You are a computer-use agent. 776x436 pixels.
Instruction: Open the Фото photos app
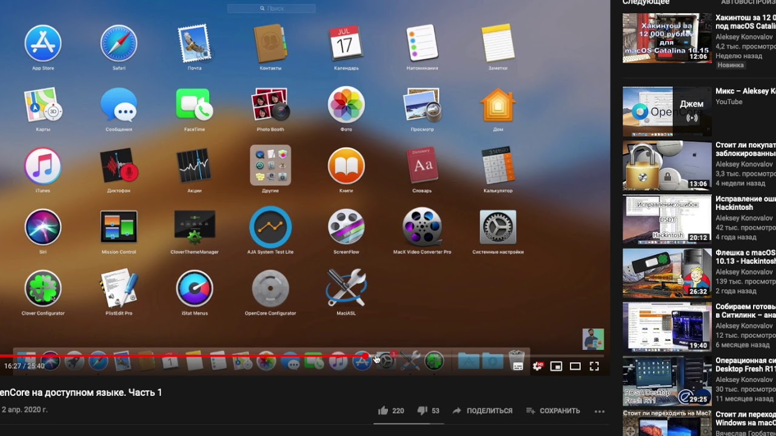click(346, 105)
